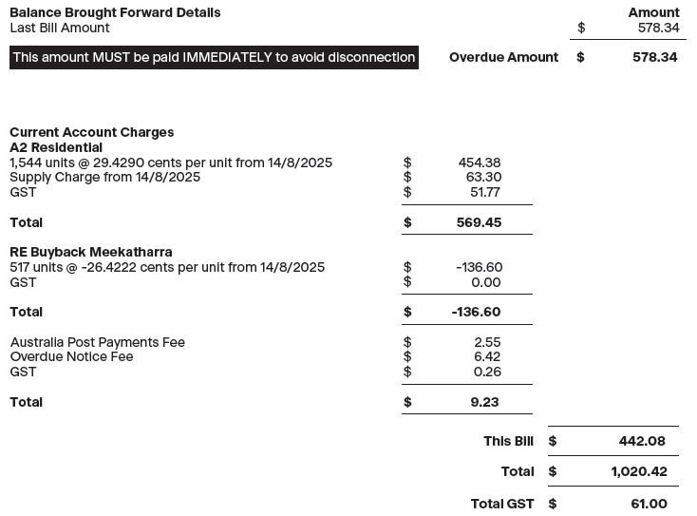Click the -136.60 bold total amount
Viewport: 697px width, 516px height.
point(476,312)
